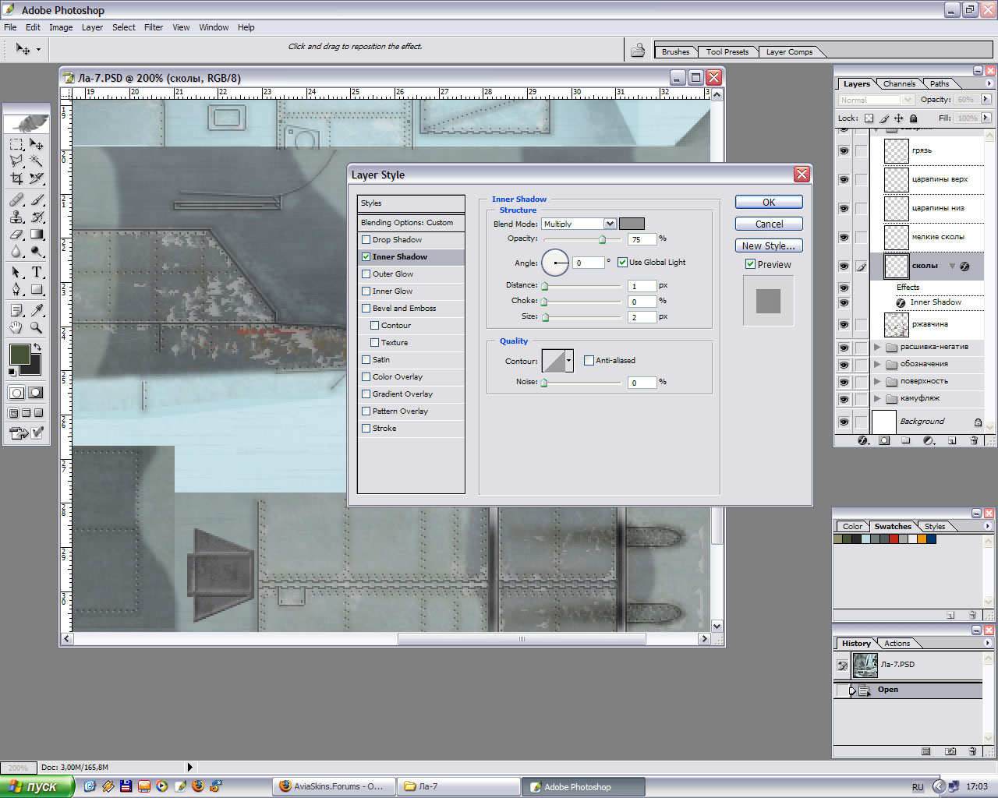Select the Gradient tool
This screenshot has width=998, height=798.
click(37, 235)
